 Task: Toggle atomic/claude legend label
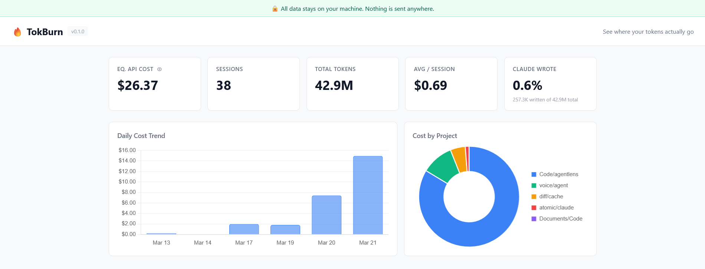pyautogui.click(x=557, y=208)
